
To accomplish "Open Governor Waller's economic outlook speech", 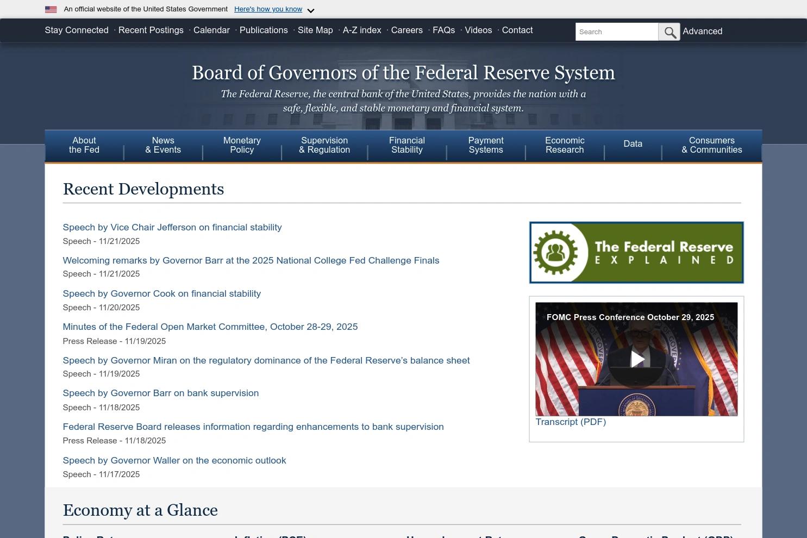I will (174, 460).
